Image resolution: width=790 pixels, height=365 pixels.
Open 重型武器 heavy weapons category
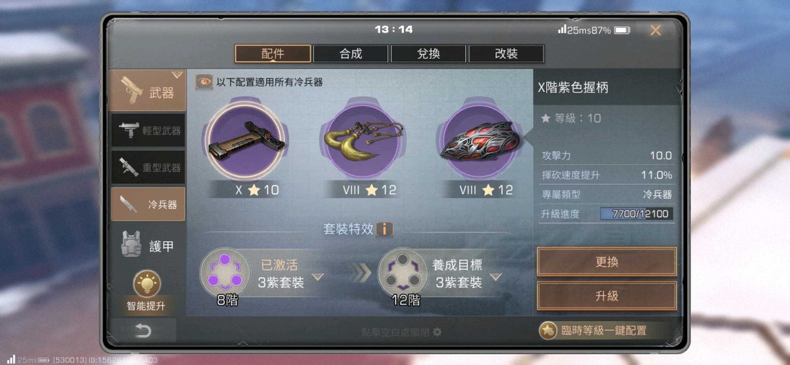148,167
